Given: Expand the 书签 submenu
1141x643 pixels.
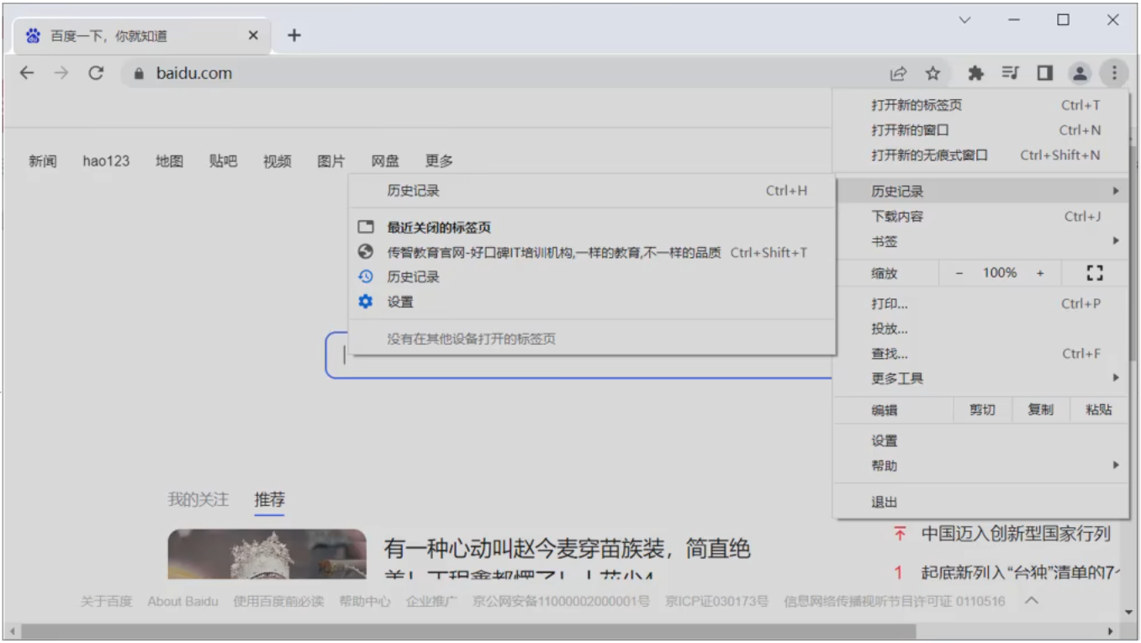Looking at the screenshot, I should point(980,242).
